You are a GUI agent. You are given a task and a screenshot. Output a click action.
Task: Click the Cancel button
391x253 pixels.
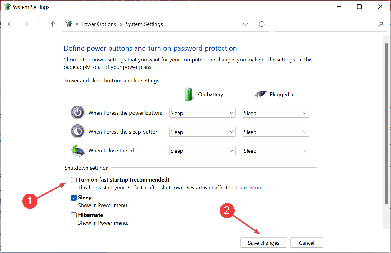306,243
